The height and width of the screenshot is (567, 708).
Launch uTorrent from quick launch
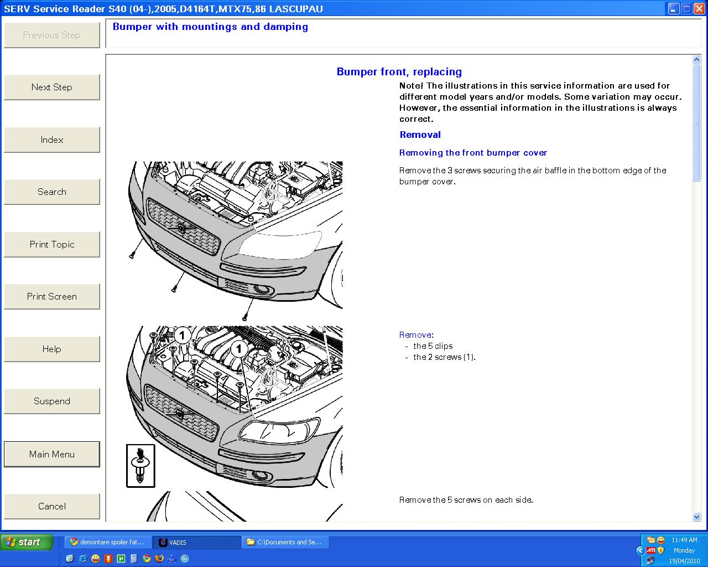tap(121, 559)
